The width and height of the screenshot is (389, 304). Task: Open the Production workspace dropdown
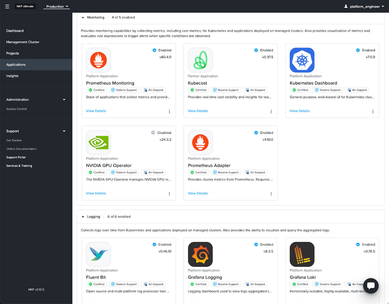pos(57,6)
